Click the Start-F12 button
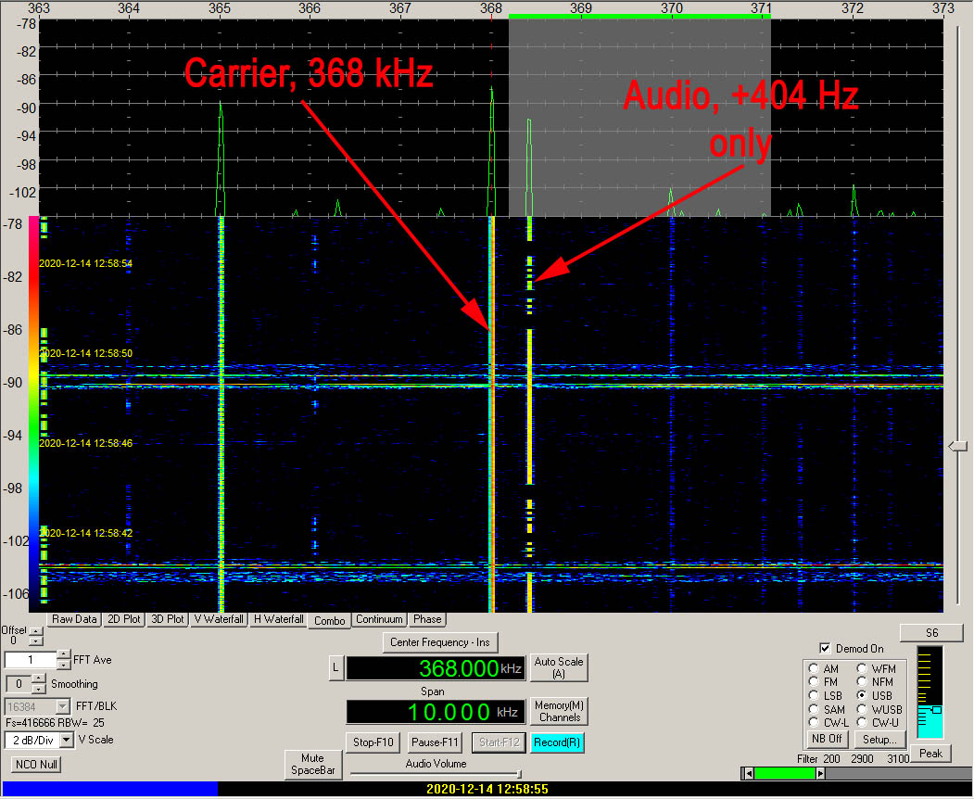This screenshot has height=799, width=974. (499, 742)
